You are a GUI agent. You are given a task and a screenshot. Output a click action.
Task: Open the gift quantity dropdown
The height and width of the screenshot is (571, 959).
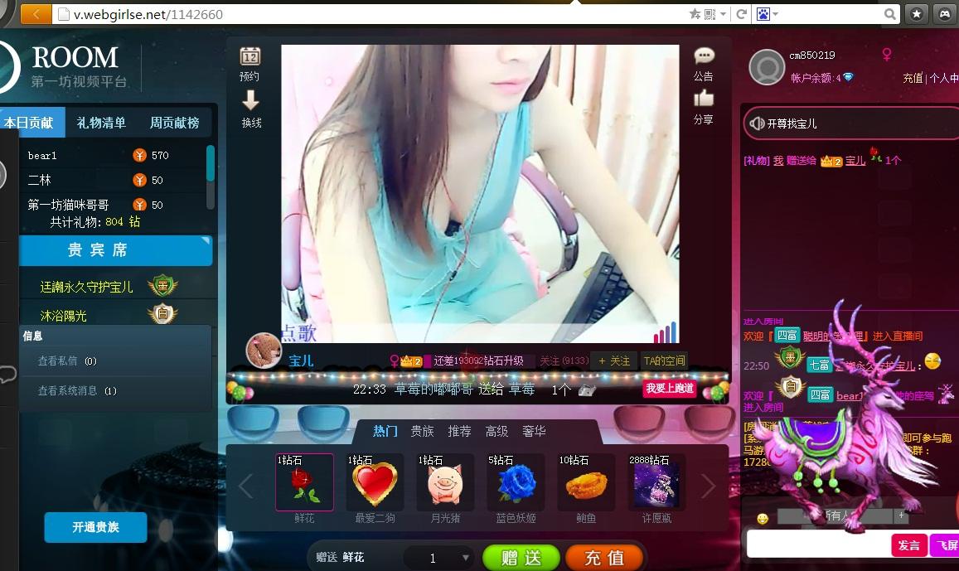[466, 558]
